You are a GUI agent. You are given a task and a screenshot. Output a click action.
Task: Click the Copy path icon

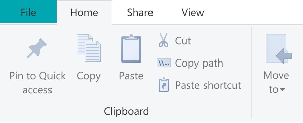(163, 63)
